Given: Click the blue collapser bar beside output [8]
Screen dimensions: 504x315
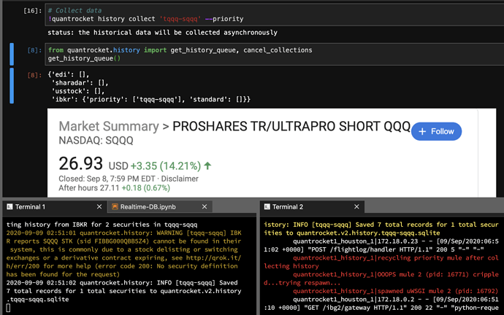Looking at the screenshot, I should [x=12, y=85].
